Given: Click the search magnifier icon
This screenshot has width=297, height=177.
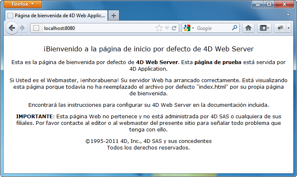Looking at the screenshot, I should tap(234, 28).
